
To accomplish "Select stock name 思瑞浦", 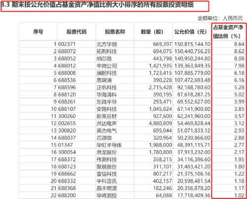I will 104,80.
